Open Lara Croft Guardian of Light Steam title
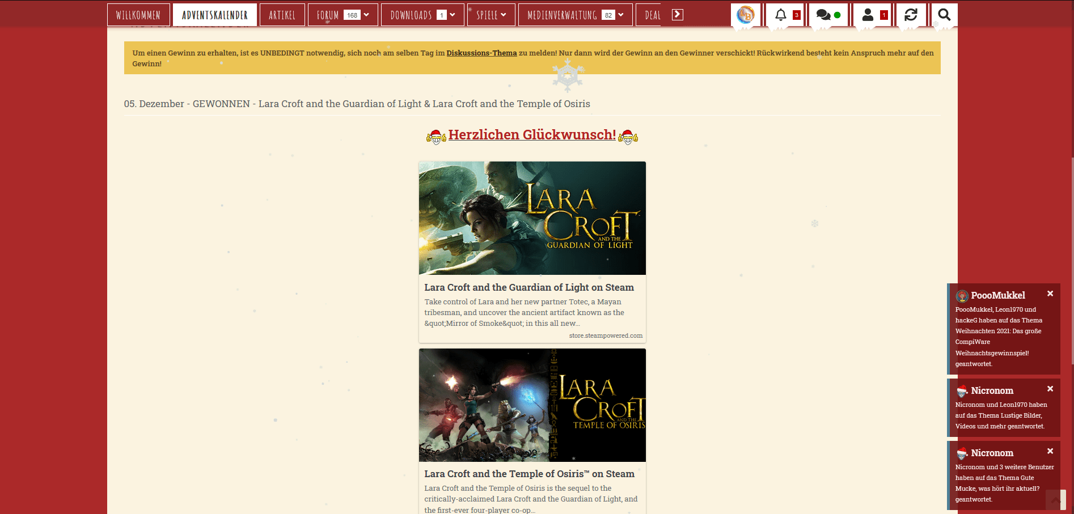 pyautogui.click(x=529, y=287)
